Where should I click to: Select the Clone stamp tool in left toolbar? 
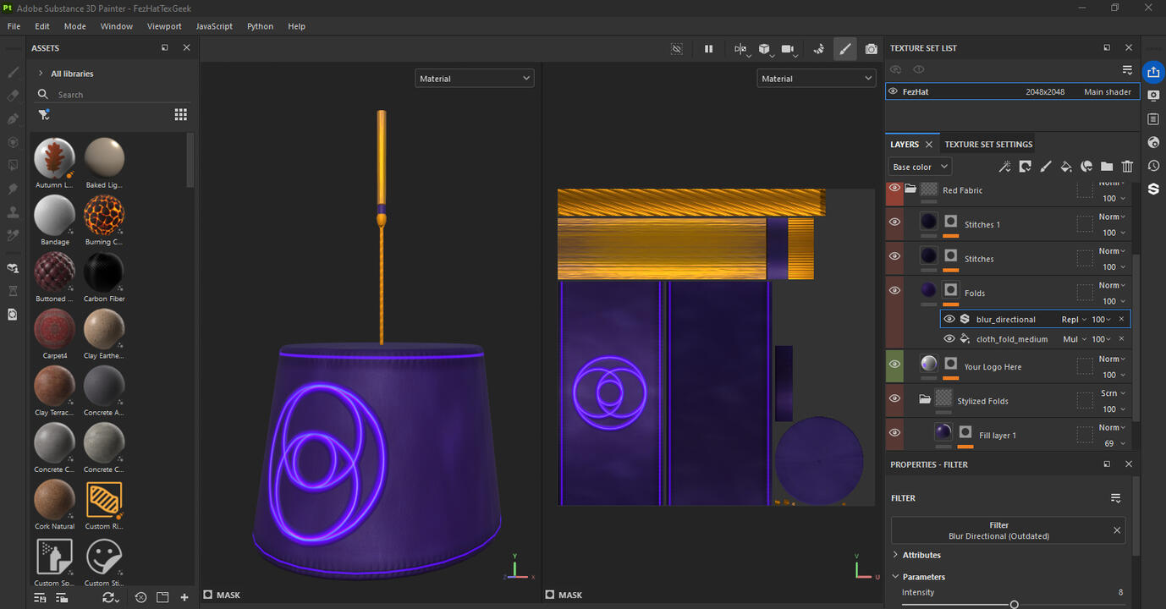pos(13,212)
